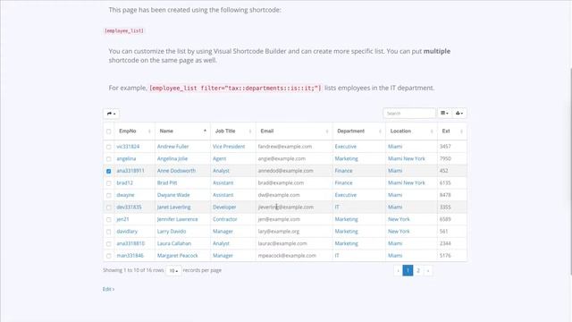
Task: Open Brad Pitt name link
Action: tap(167, 182)
